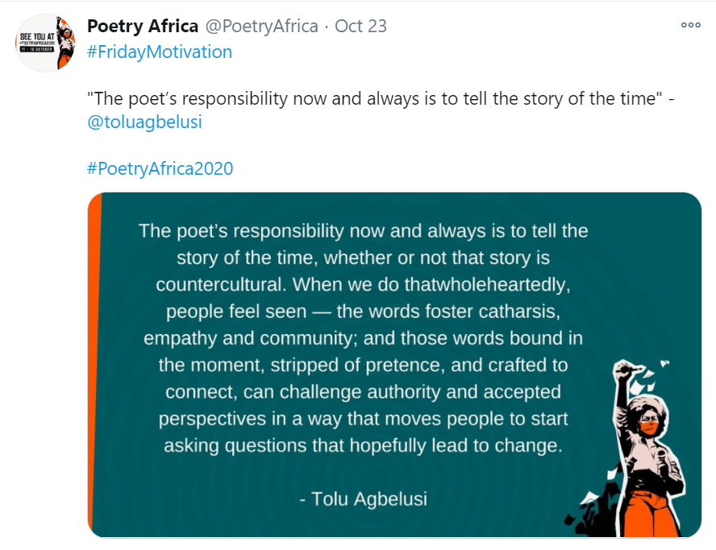This screenshot has width=716, height=550.
Task: Open the tweet's three-dot more options menu
Action: [x=691, y=25]
